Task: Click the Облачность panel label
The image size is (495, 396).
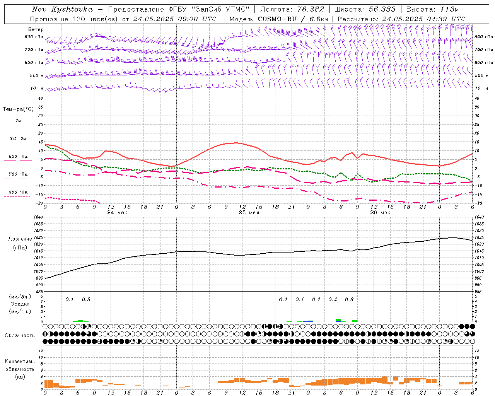Action: coord(20,335)
